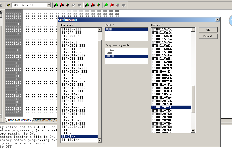This screenshot has height=153, width=232.
Task: Select ST7UD05/UD13 hardware entry
Action: click(x=79, y=127)
